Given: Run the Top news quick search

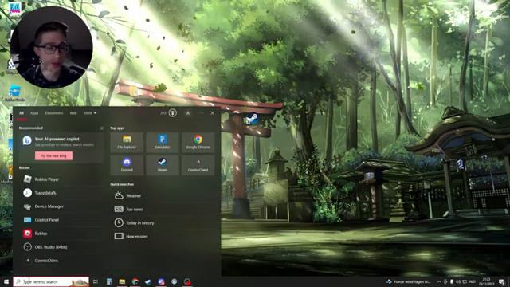Looking at the screenshot, I should coord(163,209).
